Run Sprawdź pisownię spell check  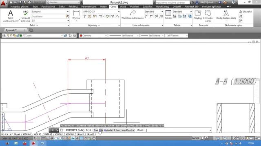click(26, 16)
